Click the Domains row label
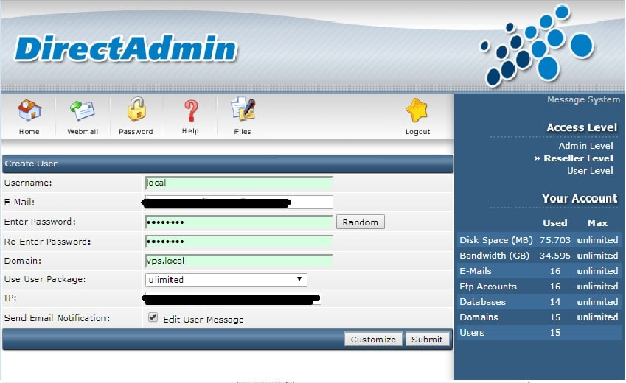Viewport: 626px width, 383px height. (x=479, y=317)
